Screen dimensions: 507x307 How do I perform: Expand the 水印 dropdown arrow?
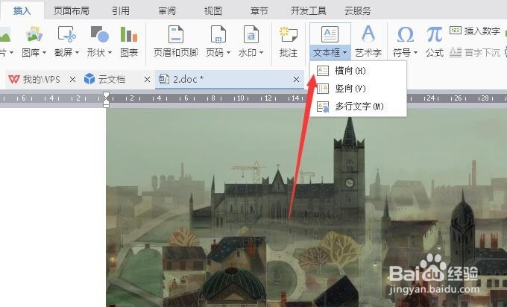click(x=261, y=52)
